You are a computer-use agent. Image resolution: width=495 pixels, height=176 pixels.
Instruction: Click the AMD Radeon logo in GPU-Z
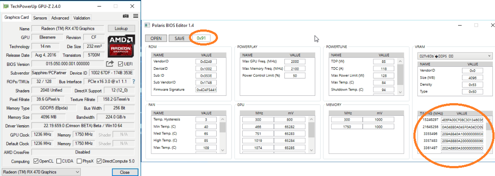coord(122,46)
